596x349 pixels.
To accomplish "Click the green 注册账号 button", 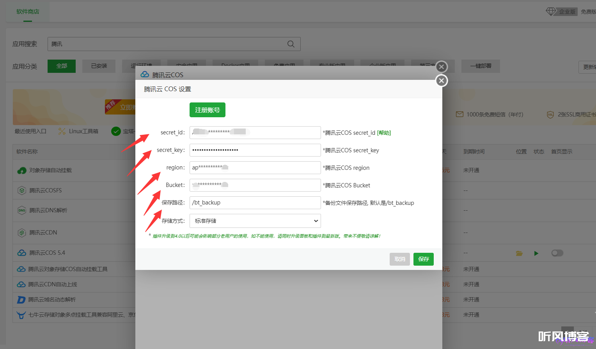I will click(x=208, y=110).
